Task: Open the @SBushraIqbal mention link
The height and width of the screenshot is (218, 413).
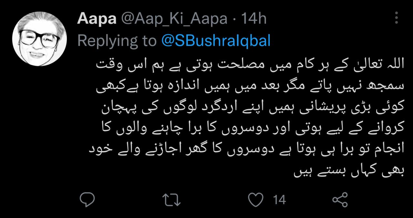Action: tap(216, 41)
